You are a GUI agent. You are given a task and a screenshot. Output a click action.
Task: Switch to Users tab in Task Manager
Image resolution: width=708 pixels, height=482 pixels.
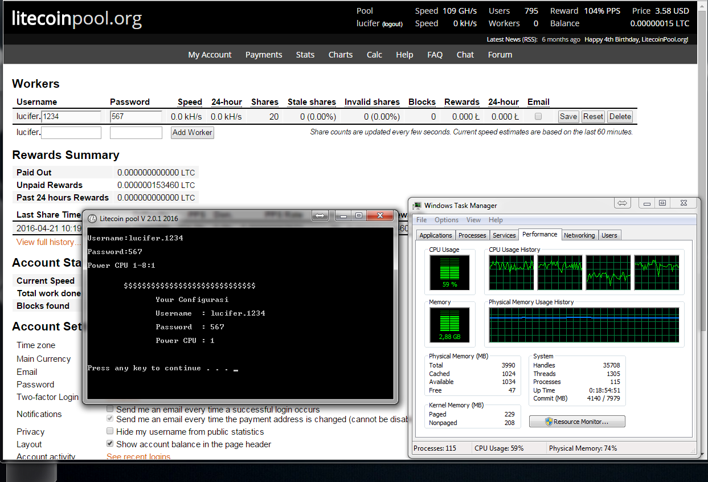click(x=609, y=235)
